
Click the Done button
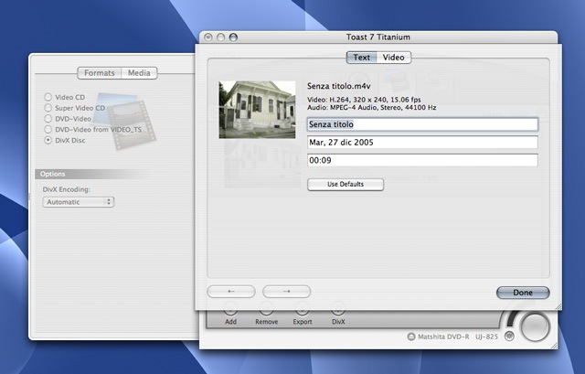(x=523, y=293)
